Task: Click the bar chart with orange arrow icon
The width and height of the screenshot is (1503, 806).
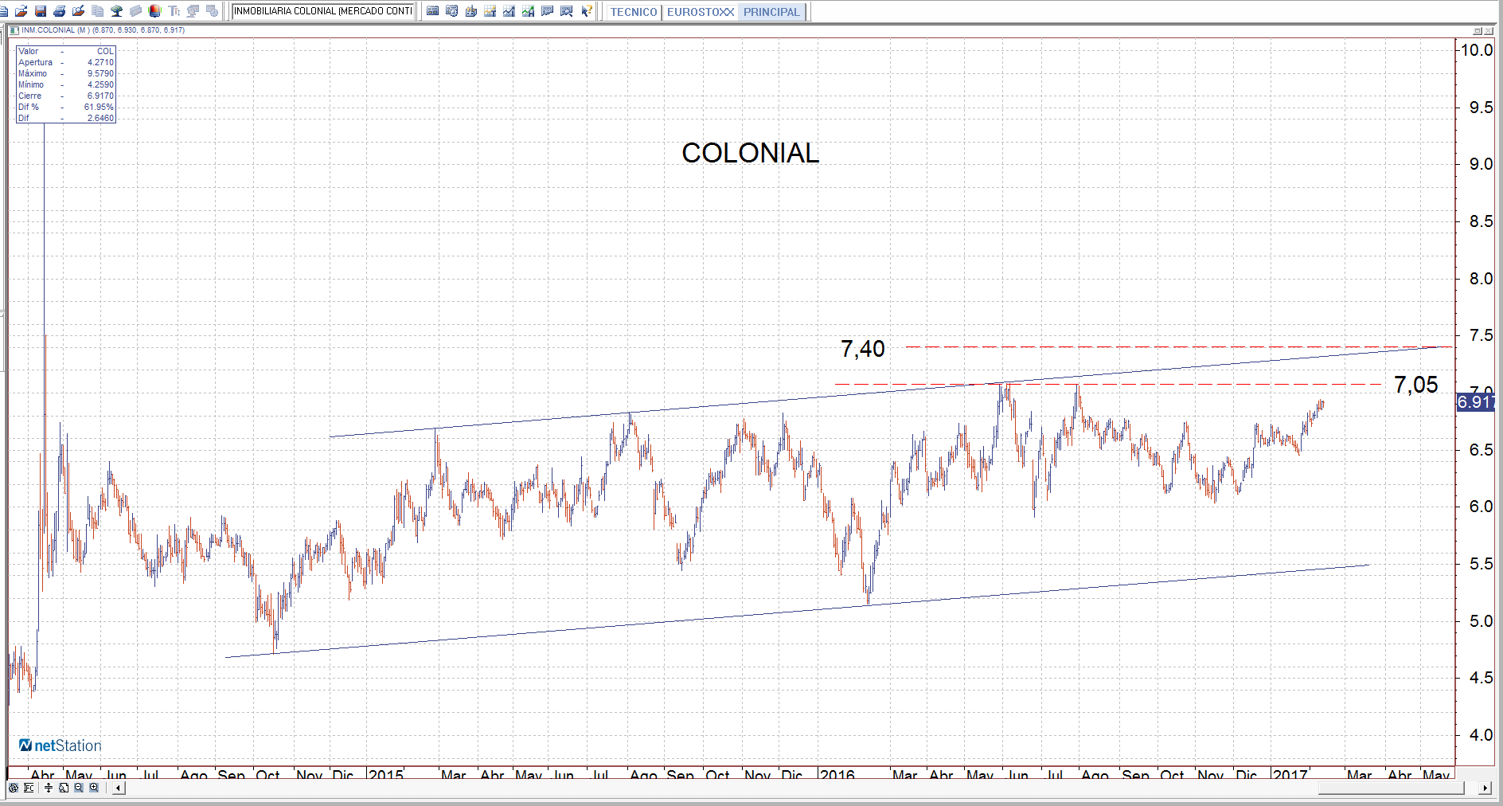Action: (471, 11)
